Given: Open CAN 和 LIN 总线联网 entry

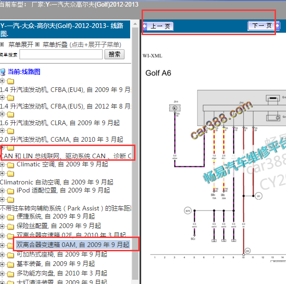Looking at the screenshot, I should point(66,156).
